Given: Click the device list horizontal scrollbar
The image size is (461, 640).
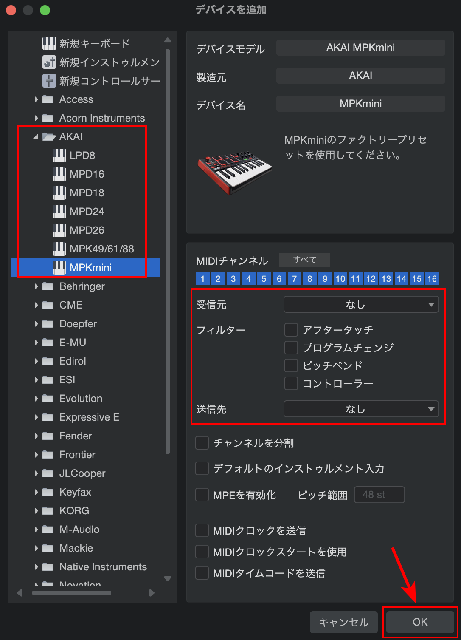Looking at the screenshot, I should point(72,593).
